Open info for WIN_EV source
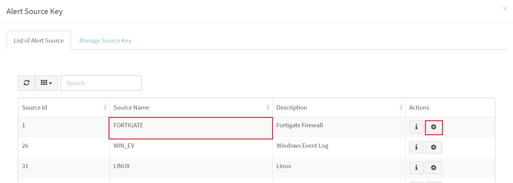513x183 pixels. click(x=416, y=147)
